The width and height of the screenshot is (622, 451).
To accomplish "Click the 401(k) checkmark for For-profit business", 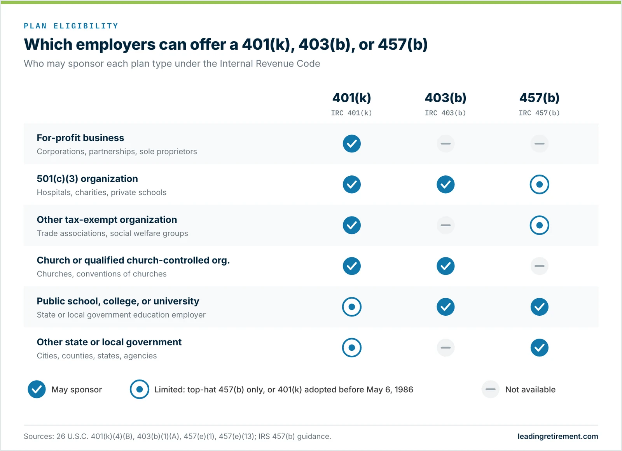I will click(x=352, y=144).
